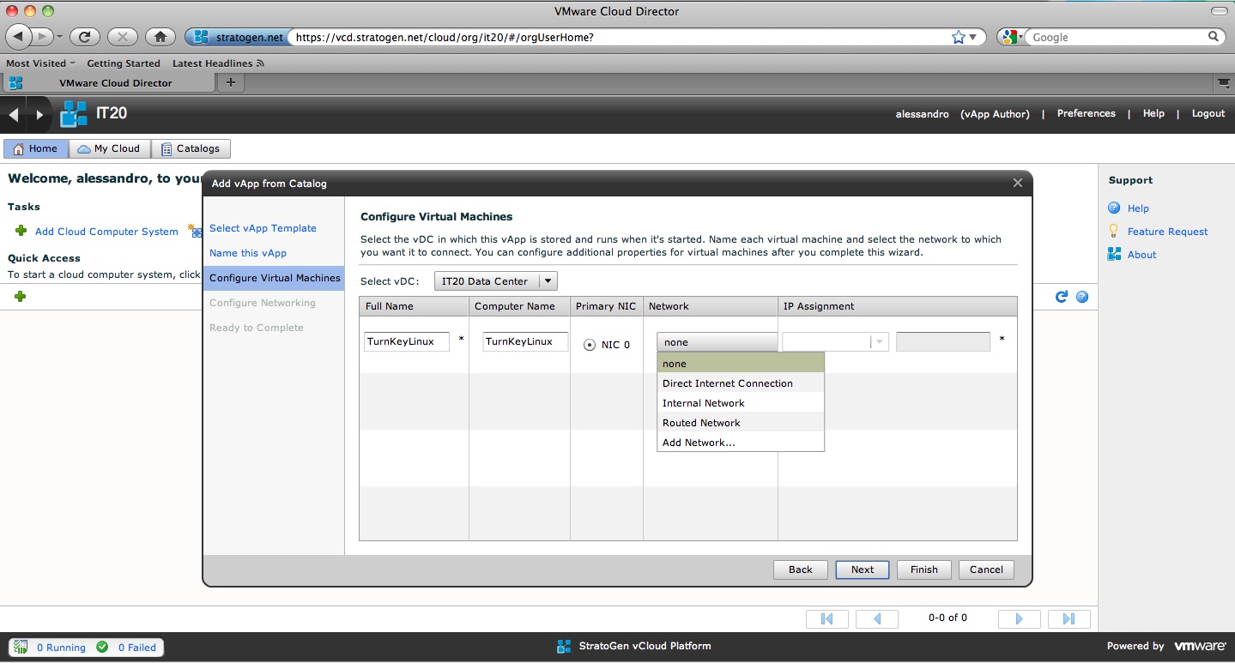The image size is (1235, 663).
Task: Select Routed Network option in dropdown
Action: pyautogui.click(x=701, y=423)
